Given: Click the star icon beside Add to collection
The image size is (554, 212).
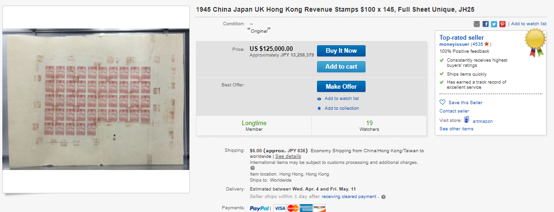Looking at the screenshot, I should 319,108.
